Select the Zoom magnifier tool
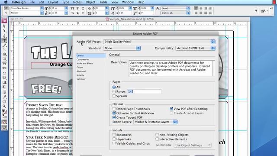Image resolution: width=277 pixels, height=156 pixels. [x=4, y=106]
